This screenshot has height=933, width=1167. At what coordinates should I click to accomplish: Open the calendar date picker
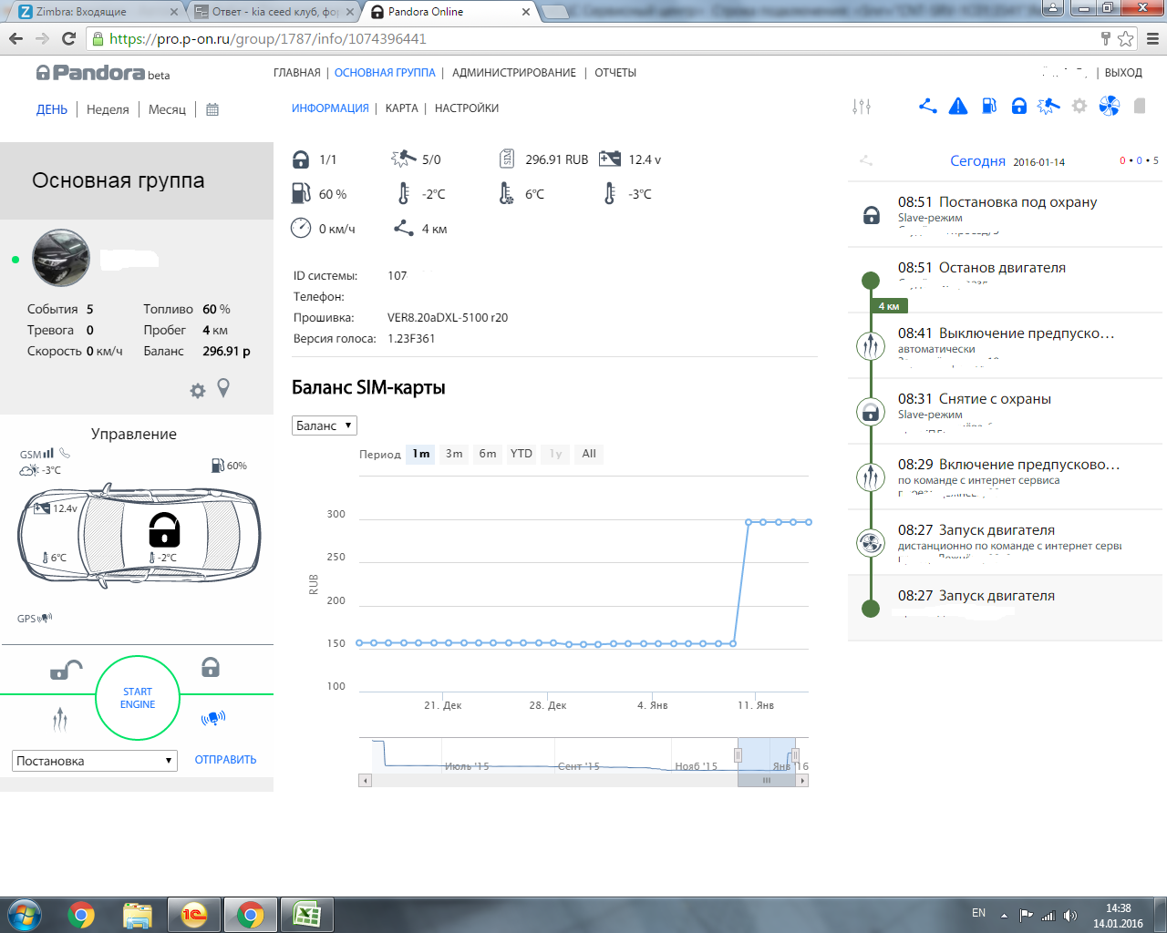[x=212, y=109]
